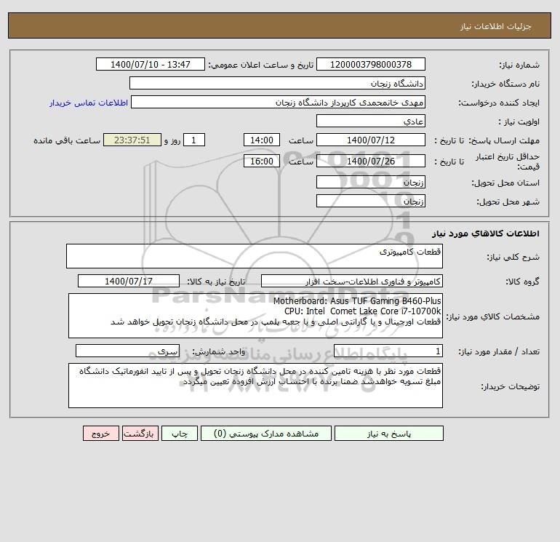The image size is (560, 542).
Task: Click general description box قطعات کامپیوتری
Action: pyautogui.click(x=255, y=256)
